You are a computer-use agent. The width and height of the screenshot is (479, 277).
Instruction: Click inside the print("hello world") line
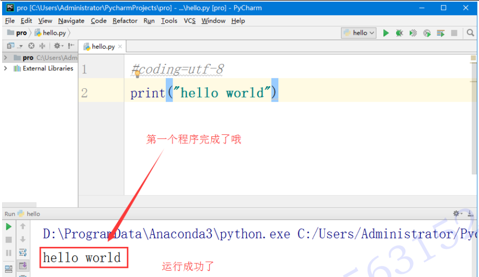[204, 93]
